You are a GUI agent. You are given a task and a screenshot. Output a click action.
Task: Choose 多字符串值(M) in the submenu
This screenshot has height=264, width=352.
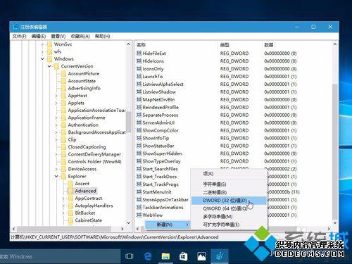coord(229,216)
